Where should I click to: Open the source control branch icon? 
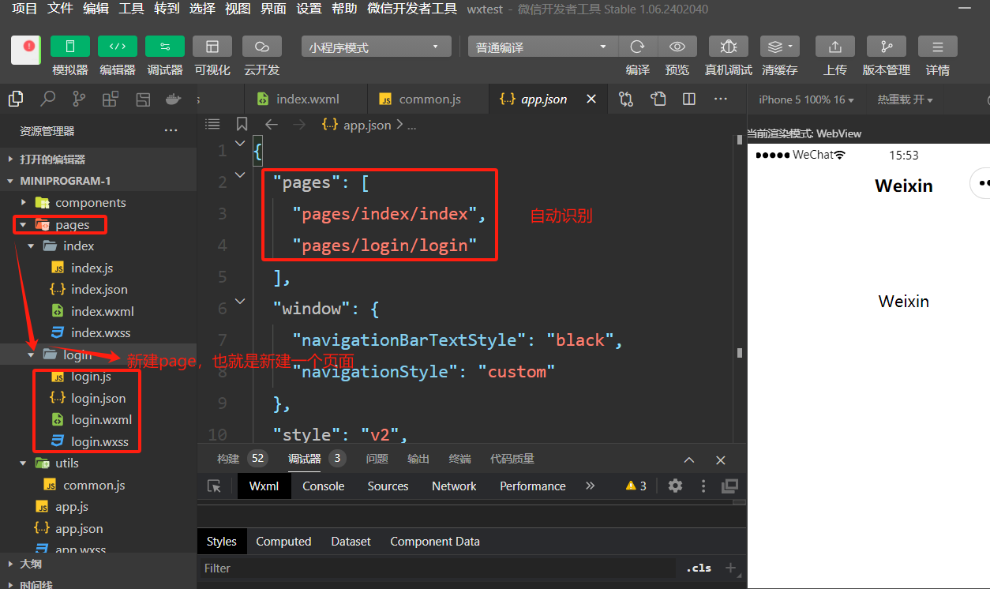pos(79,99)
